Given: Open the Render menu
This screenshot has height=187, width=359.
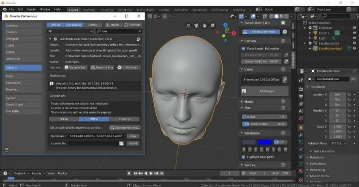Looking at the screenshot, I should pos(31,9).
